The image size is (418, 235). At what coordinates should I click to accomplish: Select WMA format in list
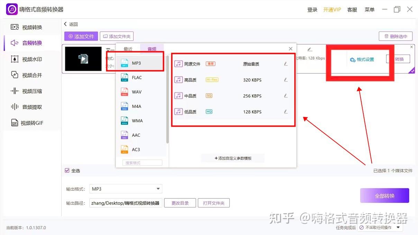[142, 121]
